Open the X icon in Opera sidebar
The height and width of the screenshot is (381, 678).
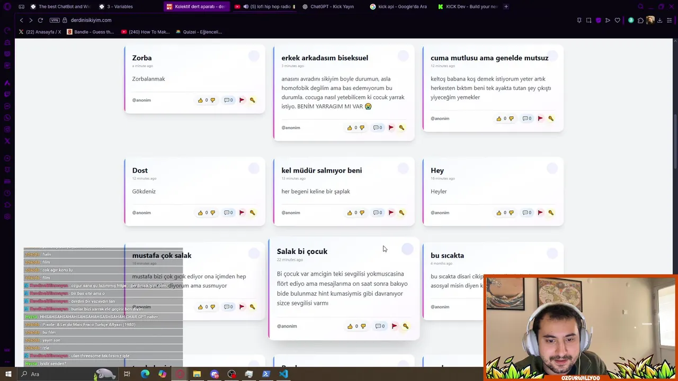[7, 141]
